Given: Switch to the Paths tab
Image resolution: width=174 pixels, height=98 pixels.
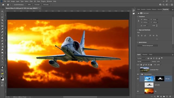Looking at the screenshot, I should 151,54.
